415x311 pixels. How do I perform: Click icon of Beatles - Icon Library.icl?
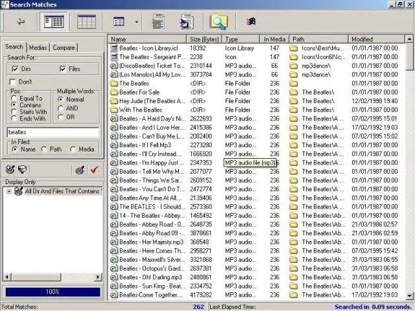click(114, 48)
